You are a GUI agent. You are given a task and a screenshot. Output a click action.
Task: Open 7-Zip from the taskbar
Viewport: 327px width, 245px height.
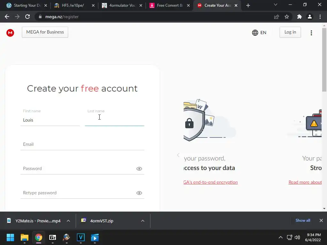pyautogui.click(x=53, y=237)
